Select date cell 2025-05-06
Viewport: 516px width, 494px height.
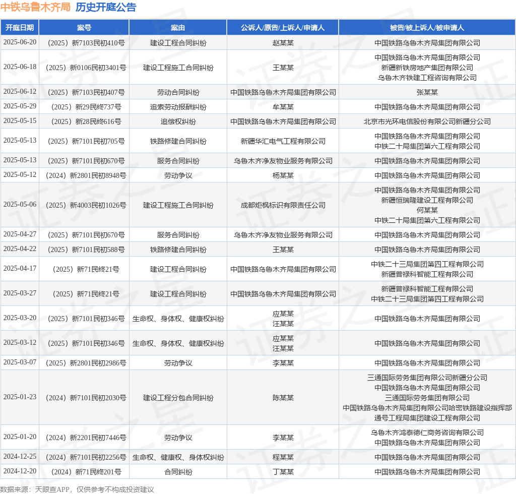(x=20, y=204)
